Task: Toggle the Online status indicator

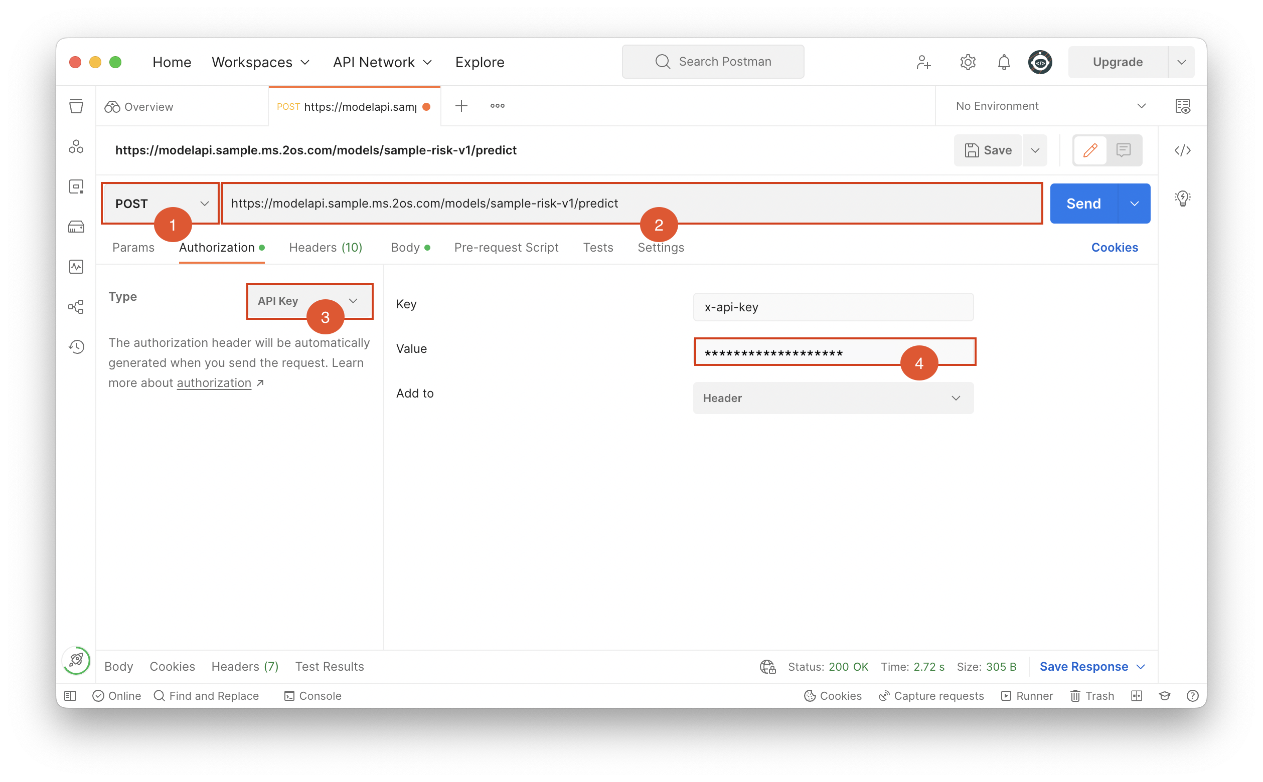Action: tap(117, 696)
